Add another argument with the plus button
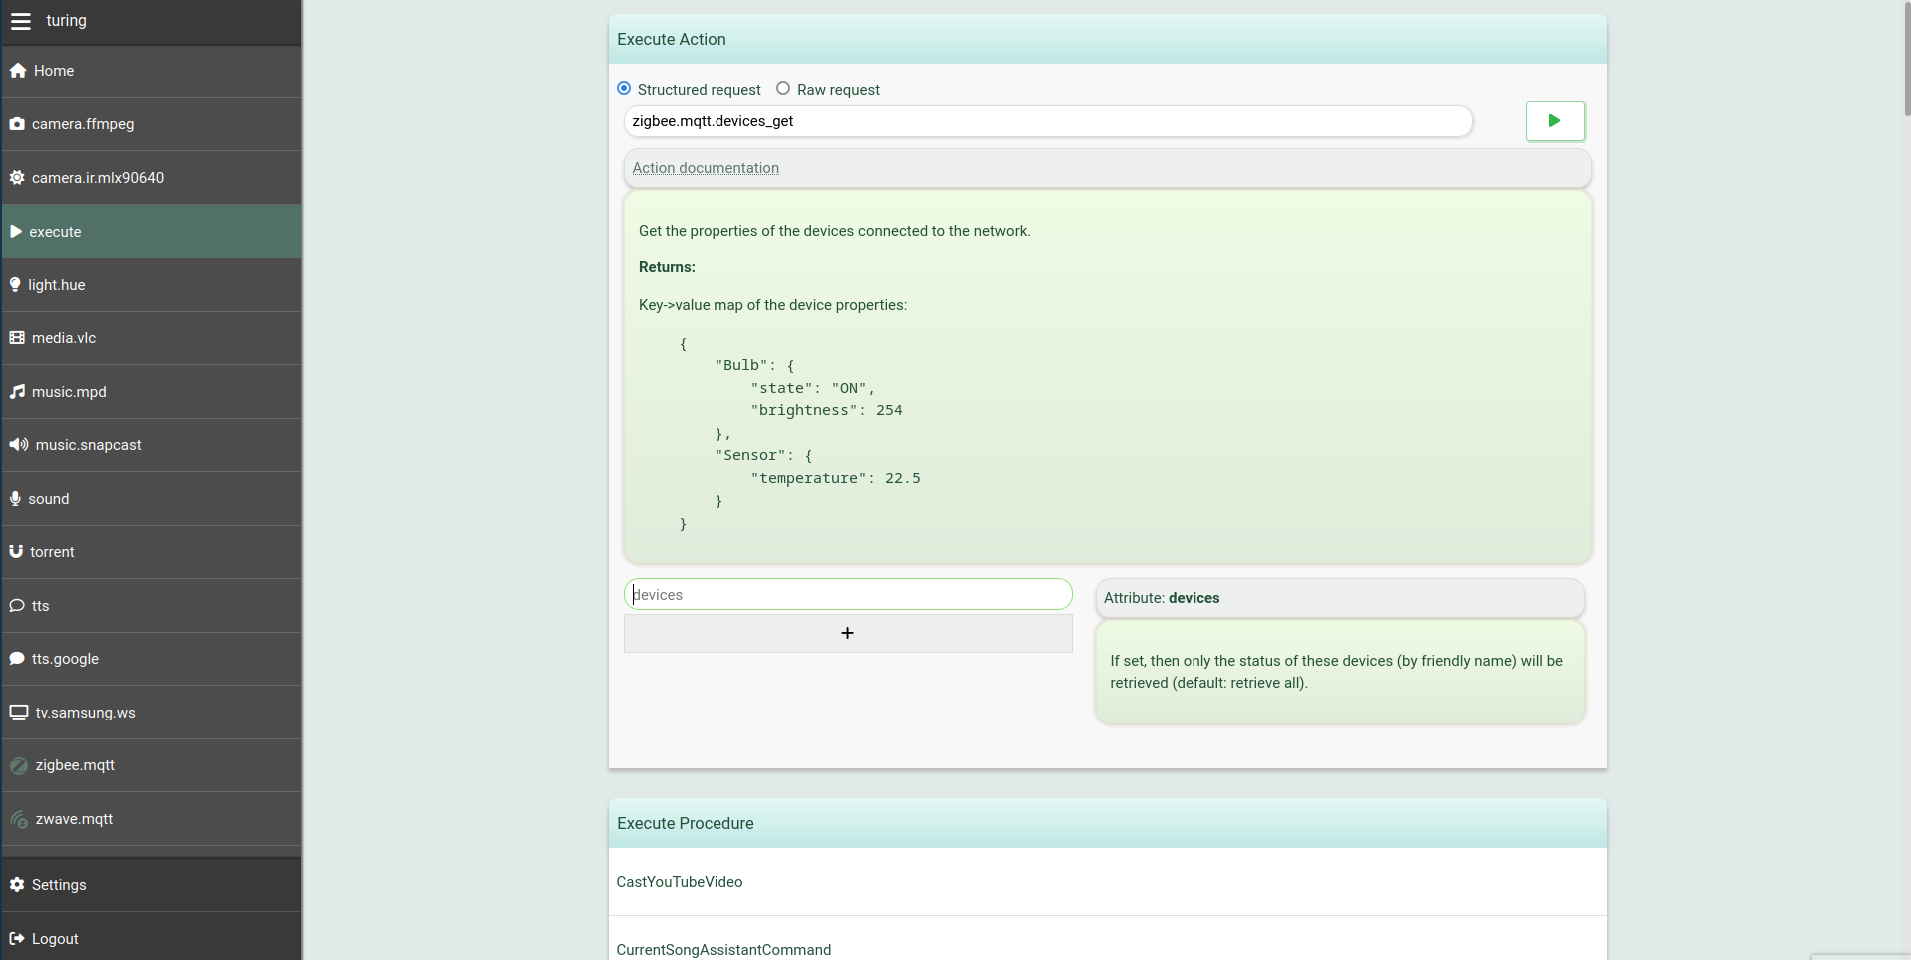 (848, 633)
